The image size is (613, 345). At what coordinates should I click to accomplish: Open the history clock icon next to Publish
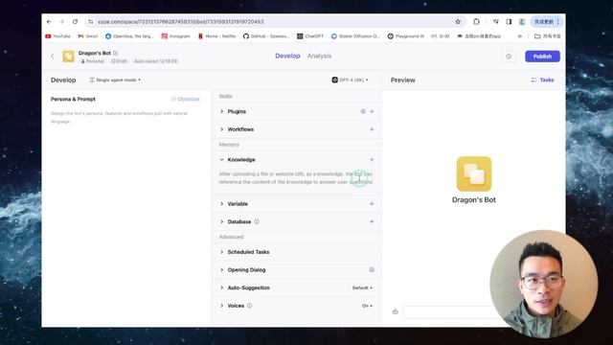click(509, 57)
